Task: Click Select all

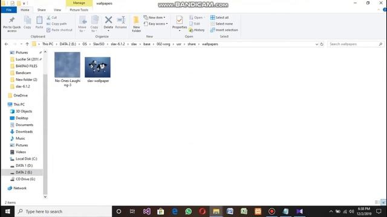Action: pyautogui.click(x=220, y=17)
